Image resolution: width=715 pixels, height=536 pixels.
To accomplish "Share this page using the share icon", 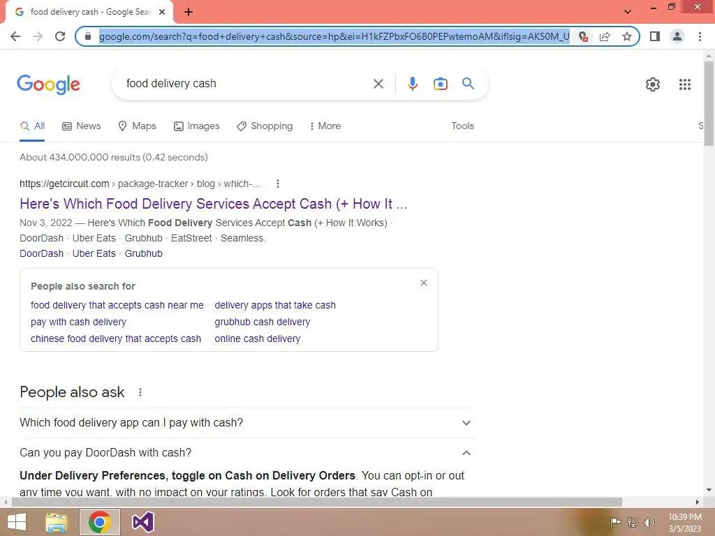I will [x=605, y=36].
